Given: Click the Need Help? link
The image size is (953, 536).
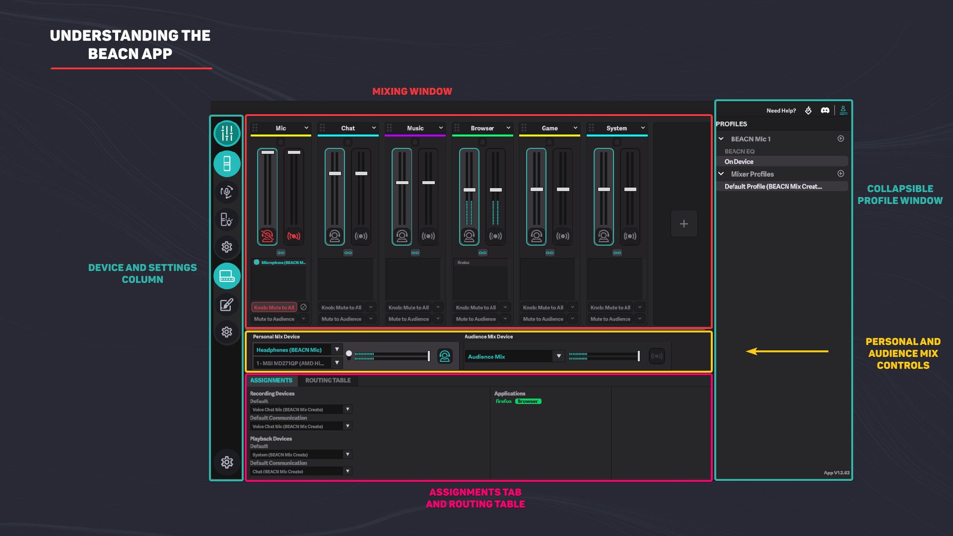Looking at the screenshot, I should [x=781, y=110].
